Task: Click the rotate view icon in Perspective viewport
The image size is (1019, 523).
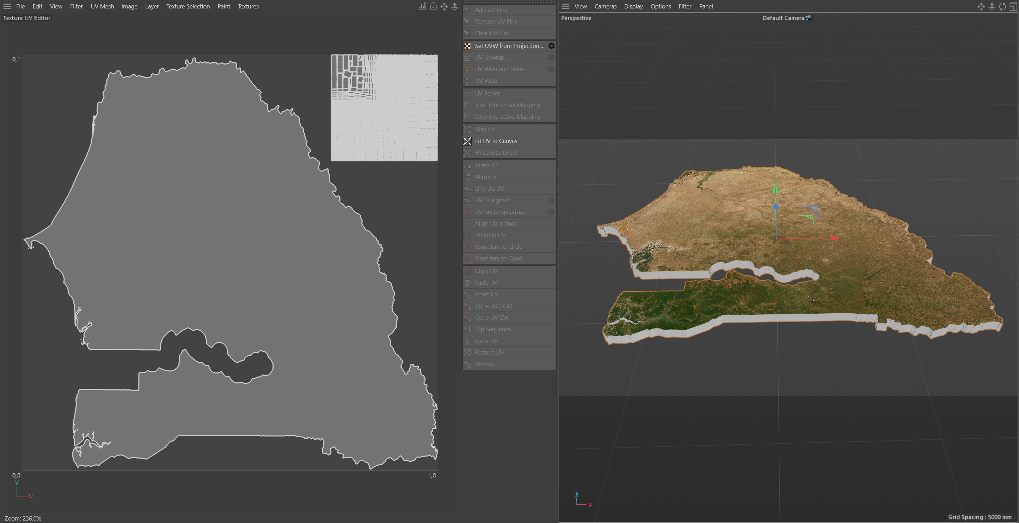Action: 1002,6
